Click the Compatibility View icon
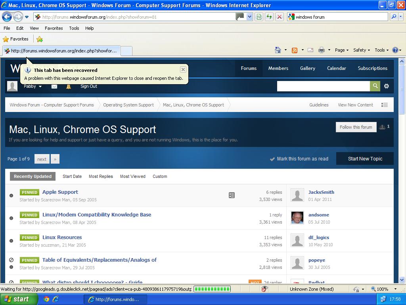The image size is (406, 305). click(259, 17)
